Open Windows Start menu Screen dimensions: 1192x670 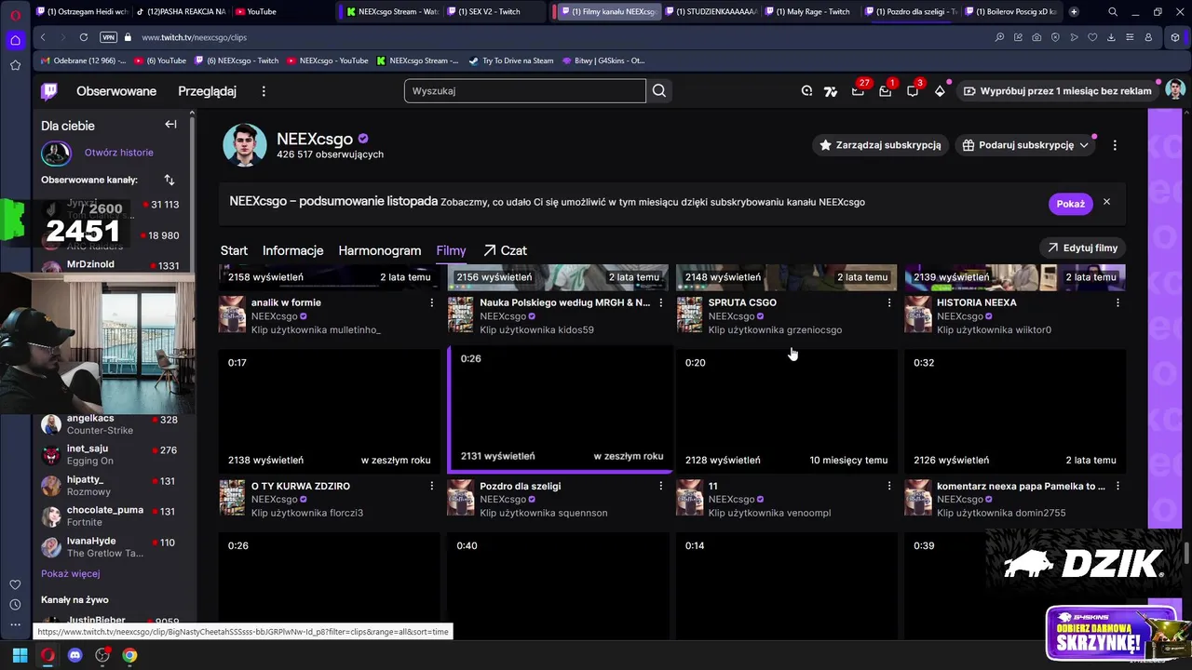click(20, 655)
